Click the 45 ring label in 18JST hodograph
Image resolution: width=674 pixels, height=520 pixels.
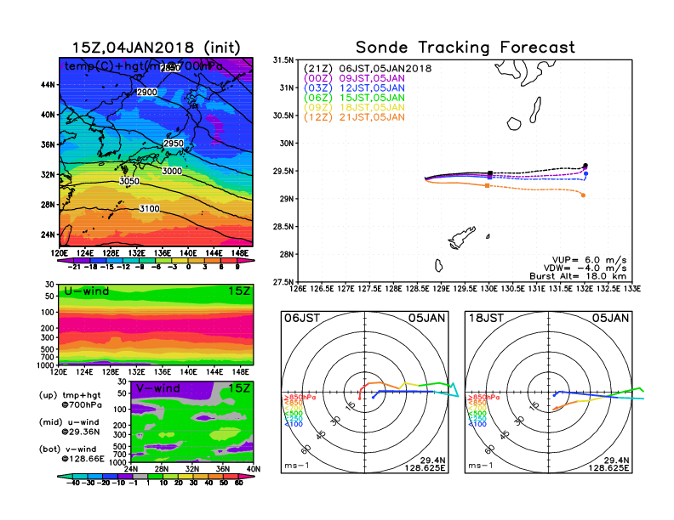click(x=505, y=435)
